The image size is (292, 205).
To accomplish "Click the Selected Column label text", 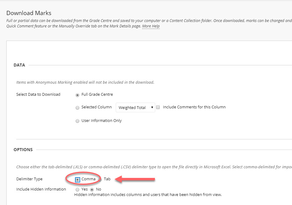I will (x=96, y=107).
